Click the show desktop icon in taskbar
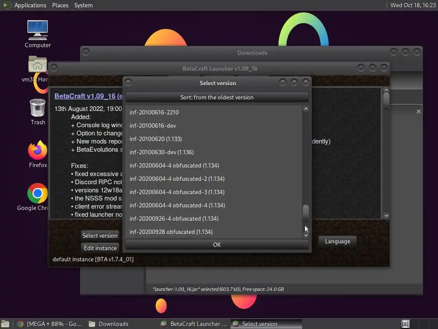 pos(5,324)
